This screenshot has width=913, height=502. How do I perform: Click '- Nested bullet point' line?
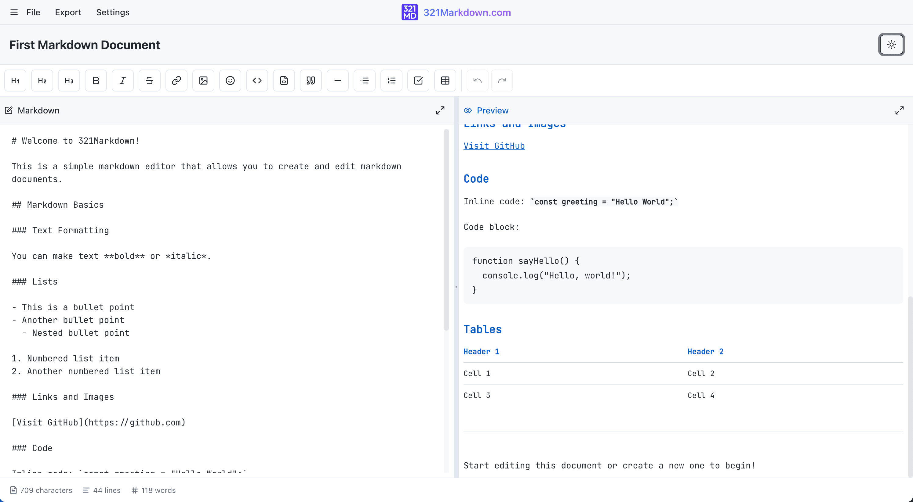pos(75,333)
